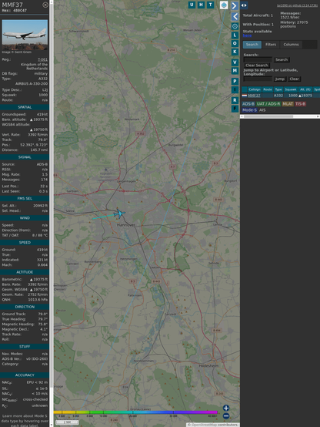Click the Hannover city label on map

coord(126,225)
